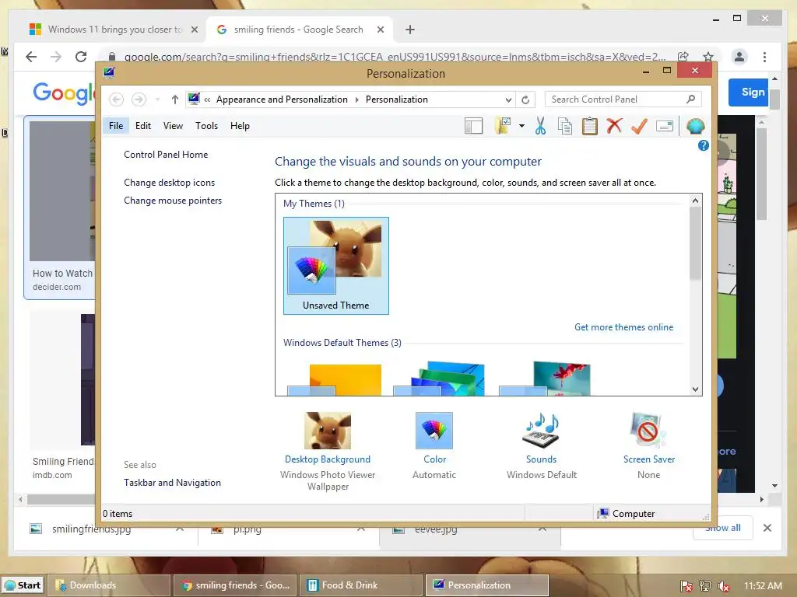Open recent locations dropdown beside forward arrow
Screen dimensions: 797x597
(x=157, y=99)
